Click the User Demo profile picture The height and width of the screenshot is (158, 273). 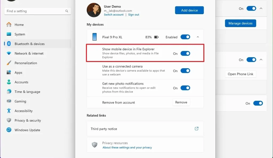coord(94,10)
